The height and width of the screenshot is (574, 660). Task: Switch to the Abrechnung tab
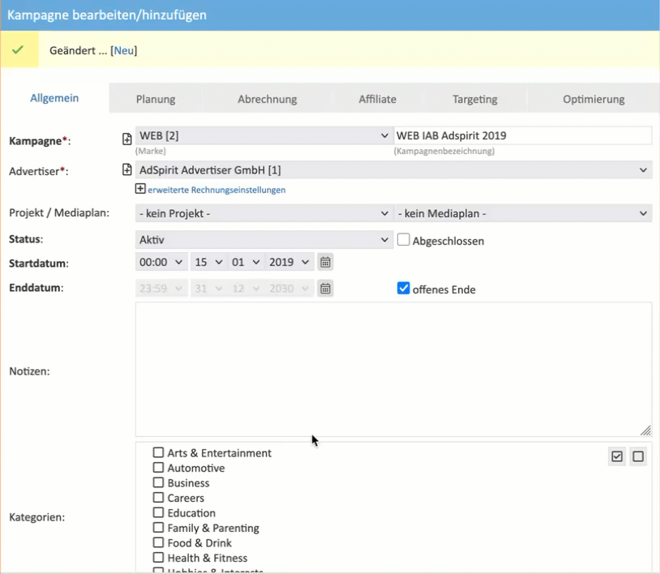click(268, 99)
